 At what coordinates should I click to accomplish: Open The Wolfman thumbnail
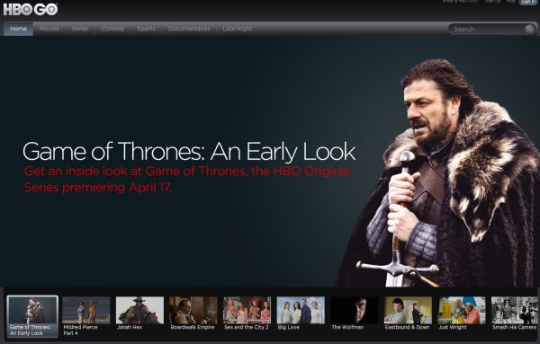[x=355, y=311]
